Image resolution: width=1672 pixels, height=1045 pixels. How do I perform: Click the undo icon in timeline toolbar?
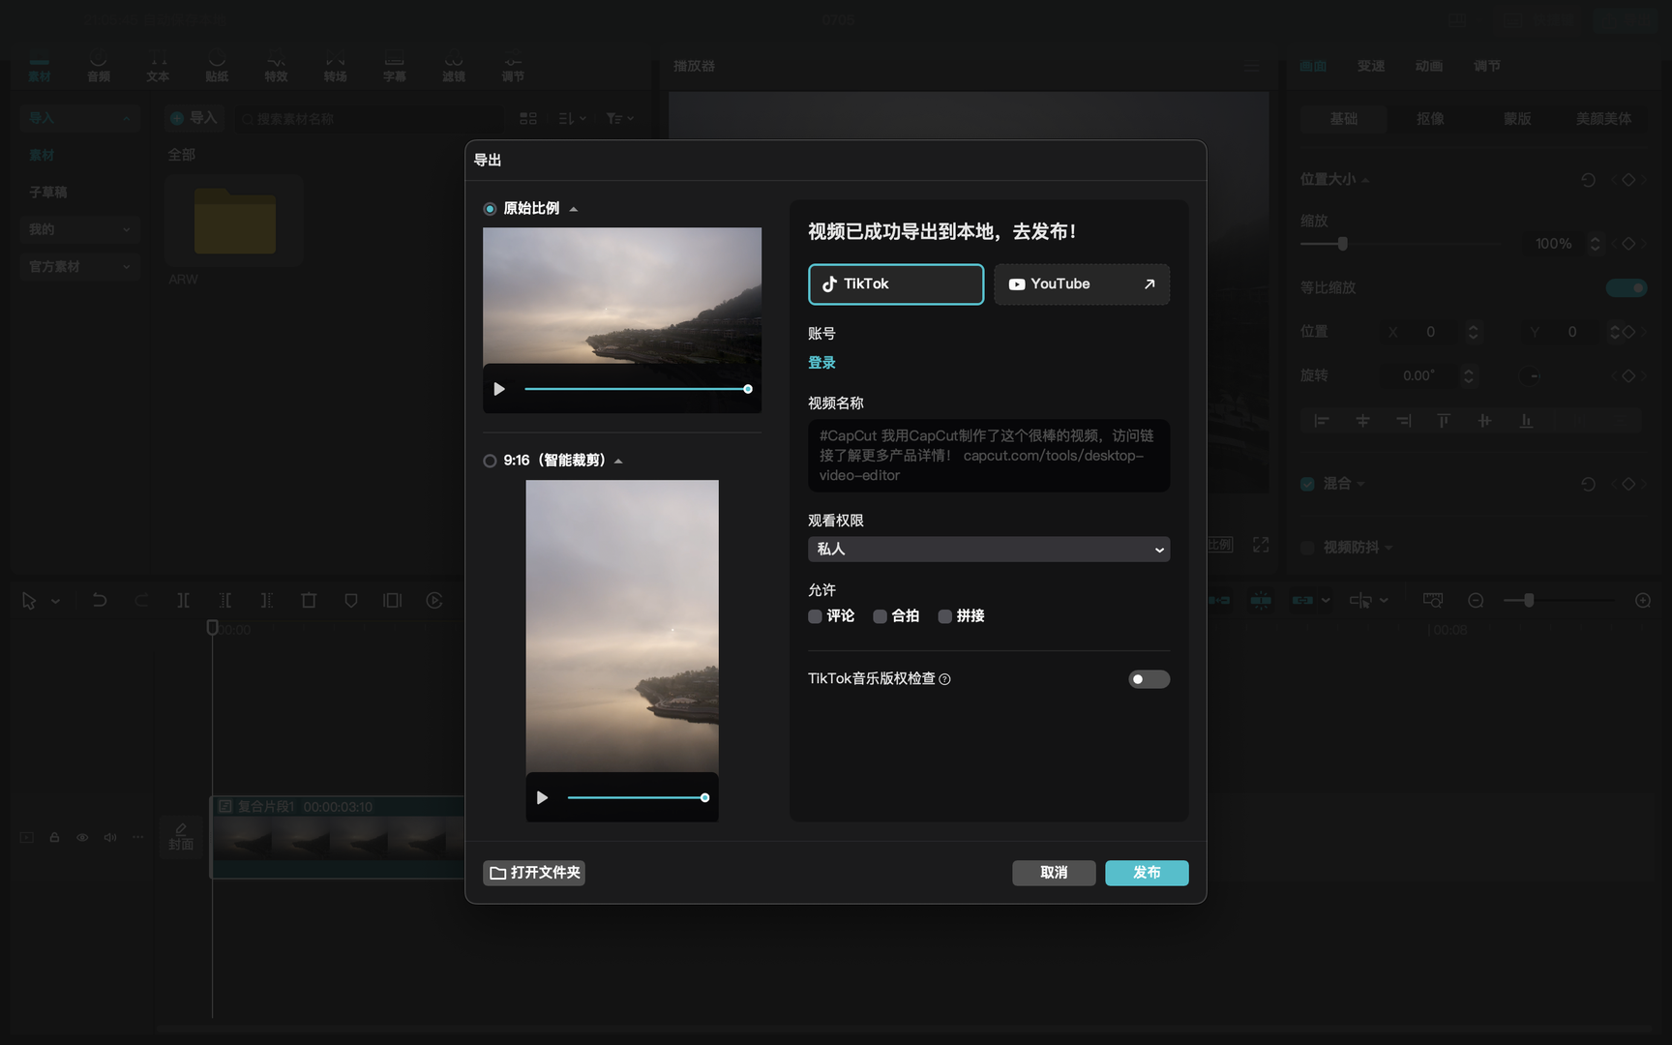[x=99, y=601]
